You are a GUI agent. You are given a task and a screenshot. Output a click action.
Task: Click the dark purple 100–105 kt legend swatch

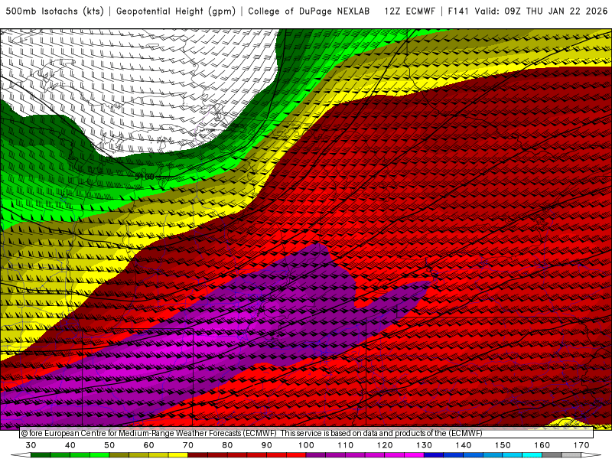click(316, 455)
